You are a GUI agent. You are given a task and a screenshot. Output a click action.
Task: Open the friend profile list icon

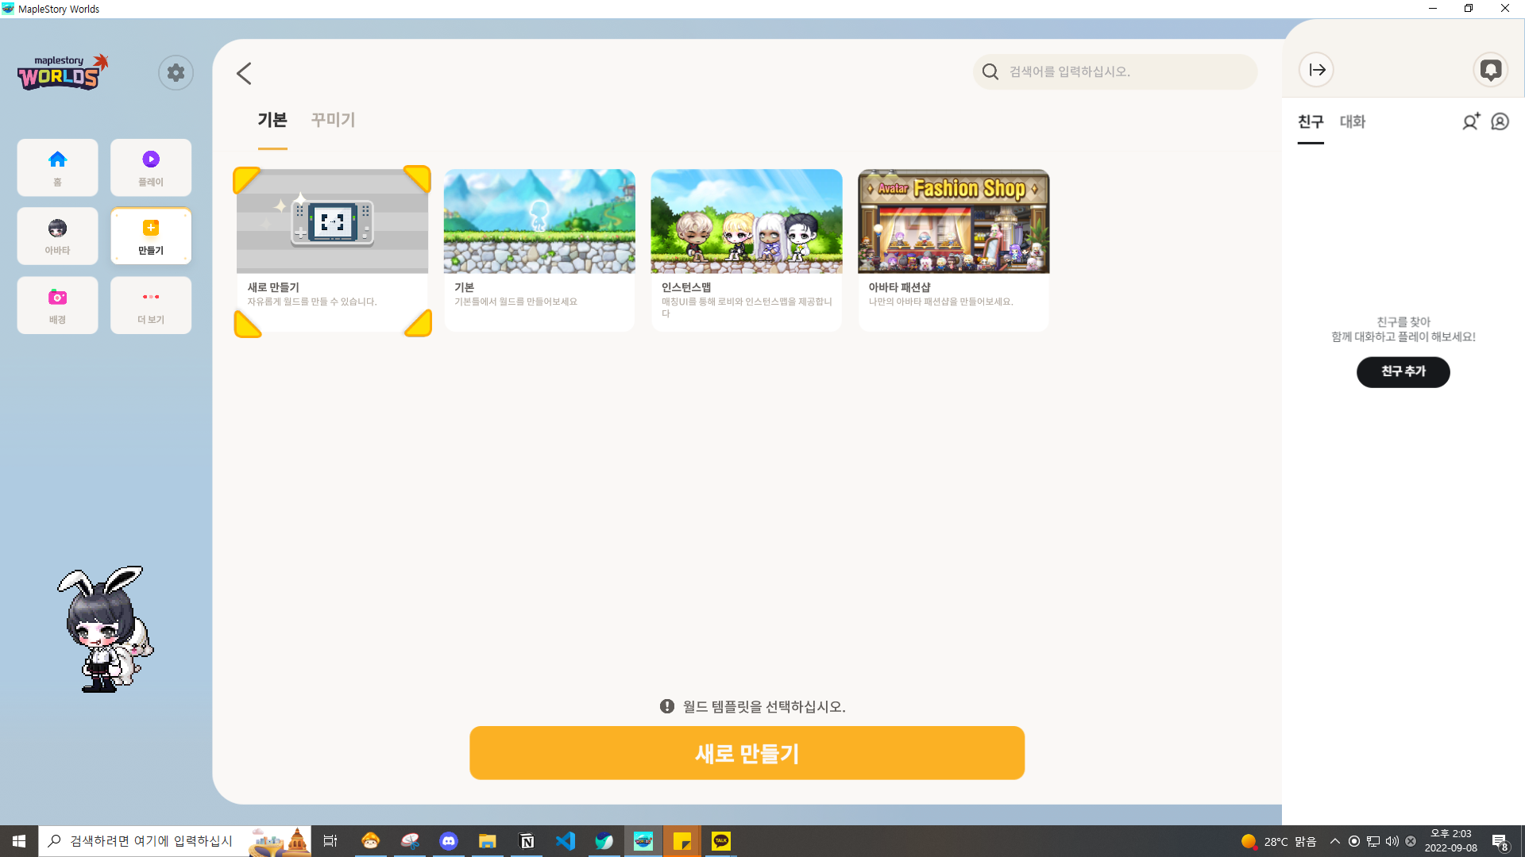(1500, 121)
